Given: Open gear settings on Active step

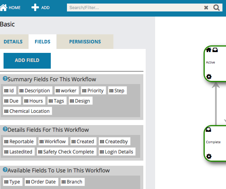Looking at the screenshot, I should pos(209,77).
